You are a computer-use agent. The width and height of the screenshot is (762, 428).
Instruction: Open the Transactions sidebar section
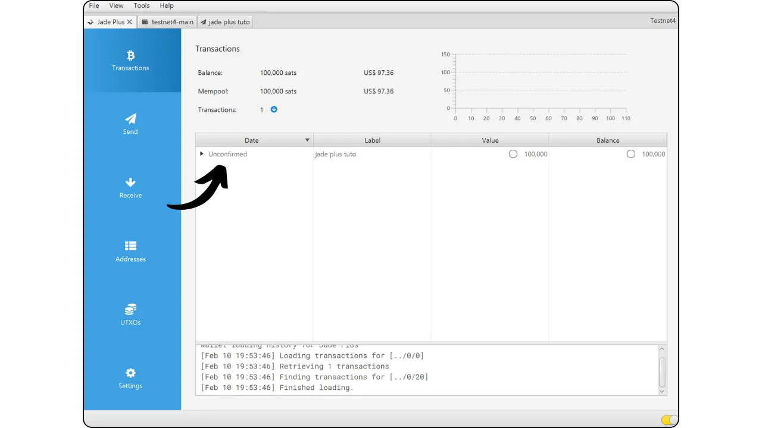click(x=130, y=61)
